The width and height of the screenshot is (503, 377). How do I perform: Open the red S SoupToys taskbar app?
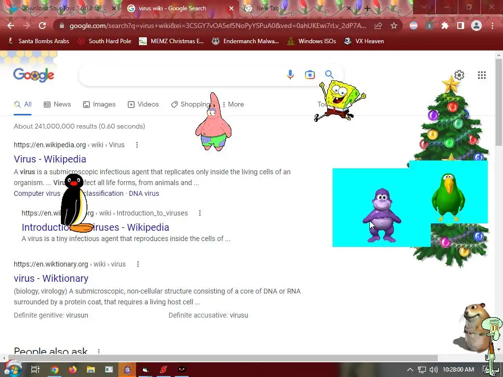click(164, 370)
